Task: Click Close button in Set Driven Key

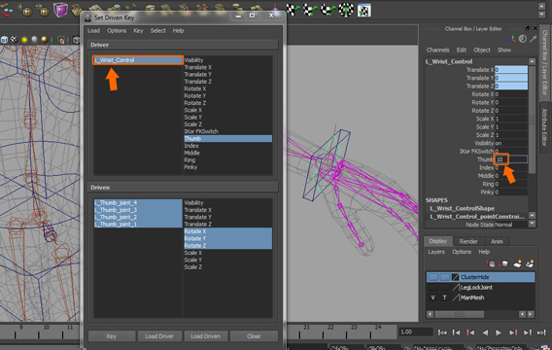Action: (x=254, y=336)
